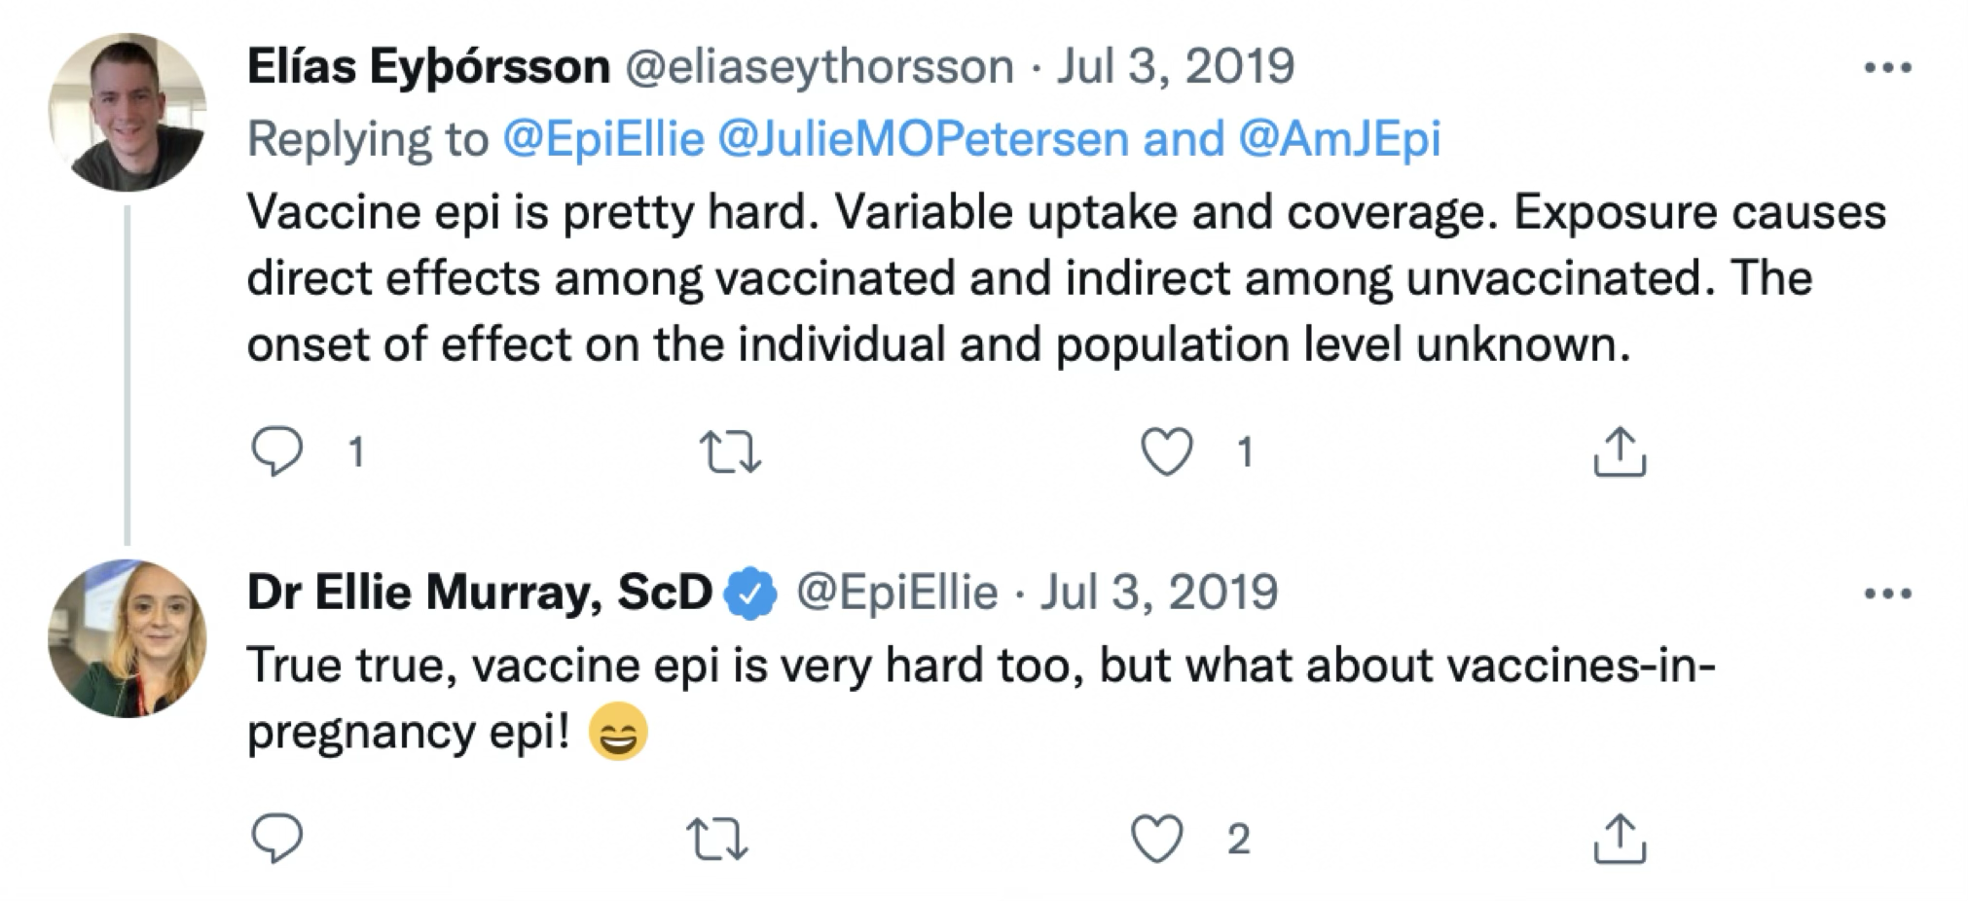Toggle like on the pregnancy epi reply
Image resolution: width=1968 pixels, height=901 pixels.
(x=1158, y=835)
